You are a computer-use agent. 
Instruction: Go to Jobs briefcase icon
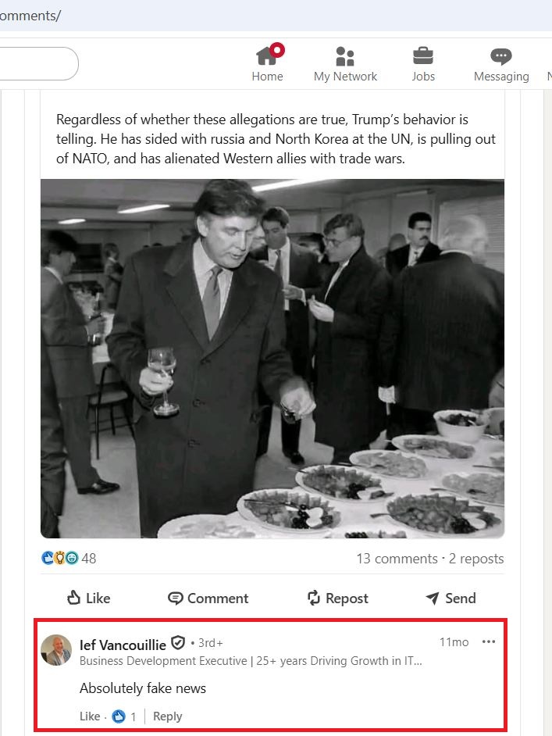423,55
